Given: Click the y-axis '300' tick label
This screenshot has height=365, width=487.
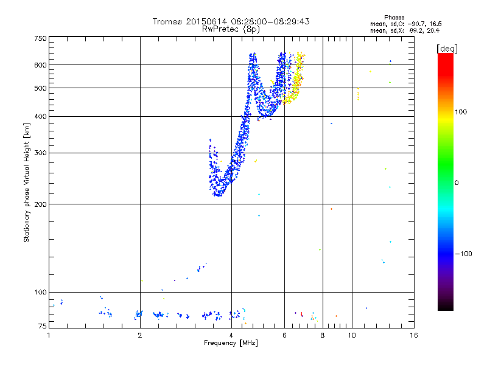Looking at the screenshot, I should [x=41, y=153].
